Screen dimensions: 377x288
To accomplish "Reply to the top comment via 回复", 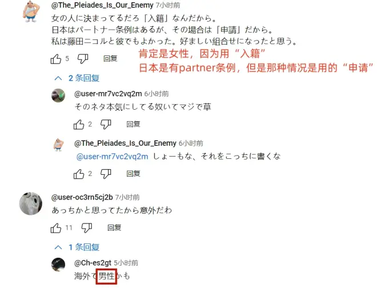I will 110,59.
